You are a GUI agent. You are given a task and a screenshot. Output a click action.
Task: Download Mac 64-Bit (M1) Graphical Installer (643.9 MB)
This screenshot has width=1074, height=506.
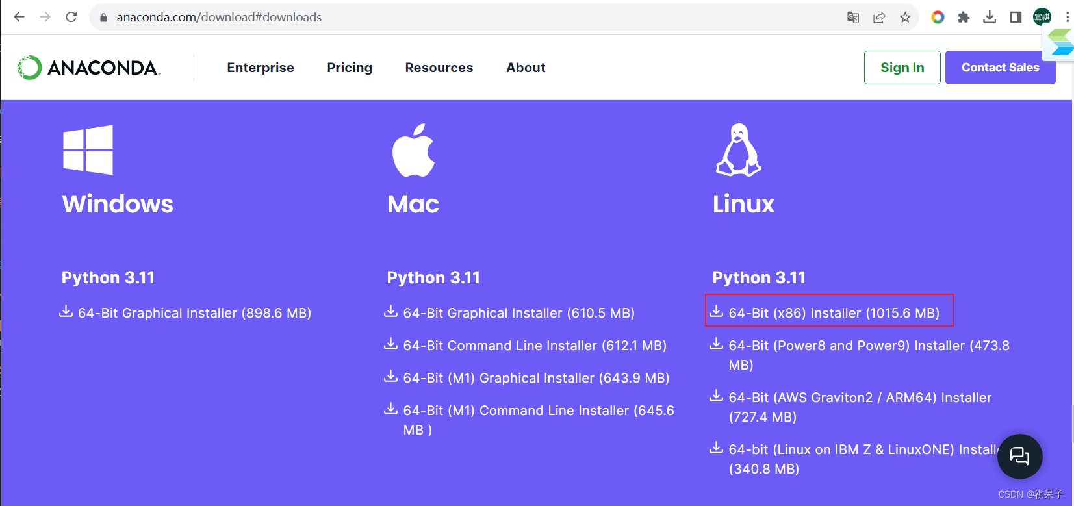coord(536,378)
